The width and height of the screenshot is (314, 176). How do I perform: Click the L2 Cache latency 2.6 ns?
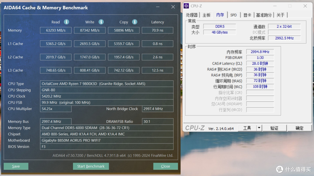click(158, 57)
